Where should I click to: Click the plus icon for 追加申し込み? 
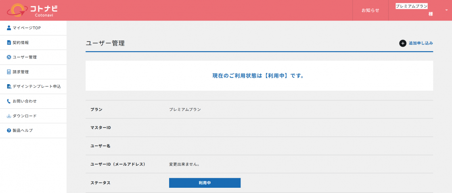[402, 43]
